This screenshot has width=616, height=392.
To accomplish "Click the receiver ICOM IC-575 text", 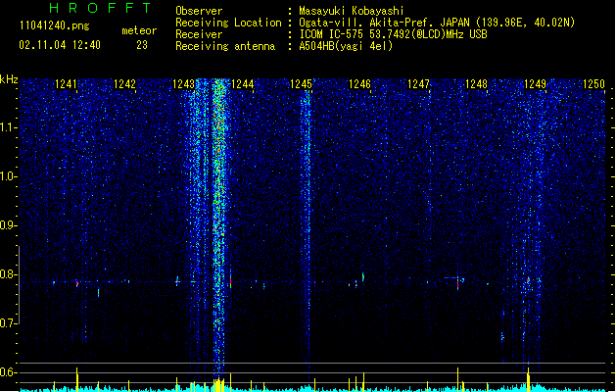I will 393,34.
